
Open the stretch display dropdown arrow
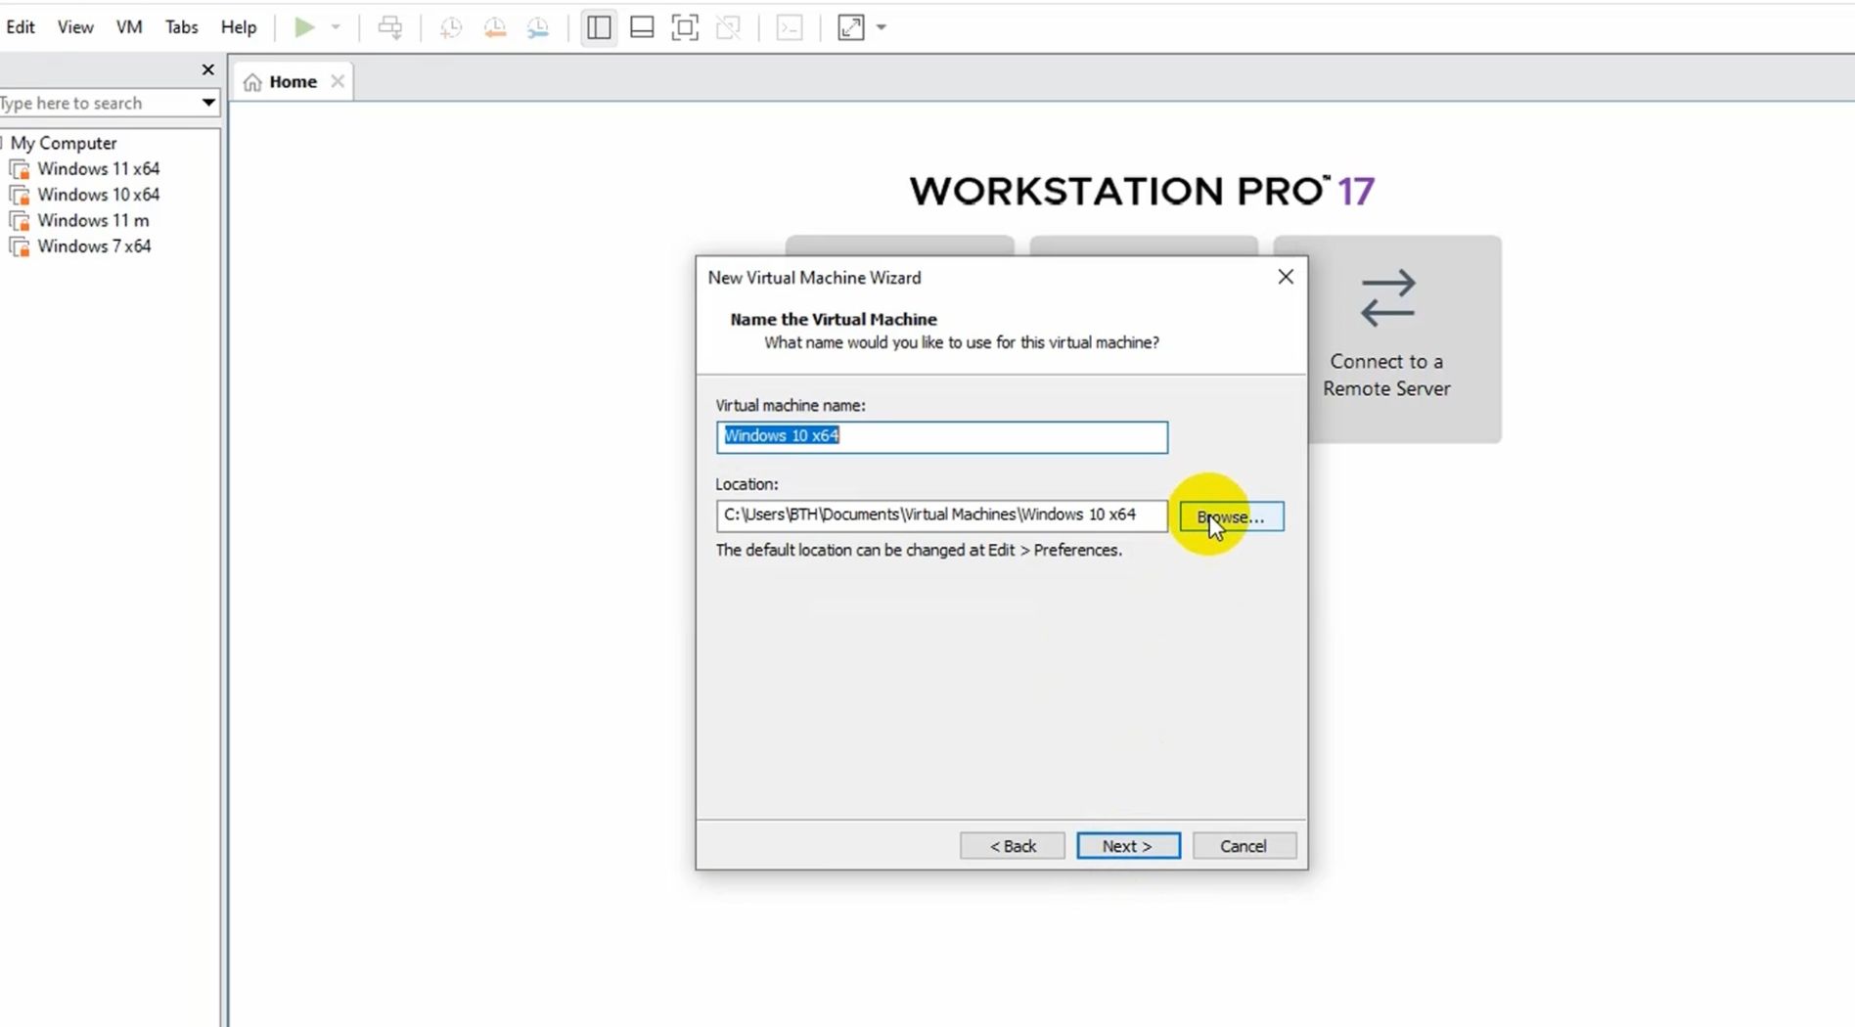click(882, 27)
